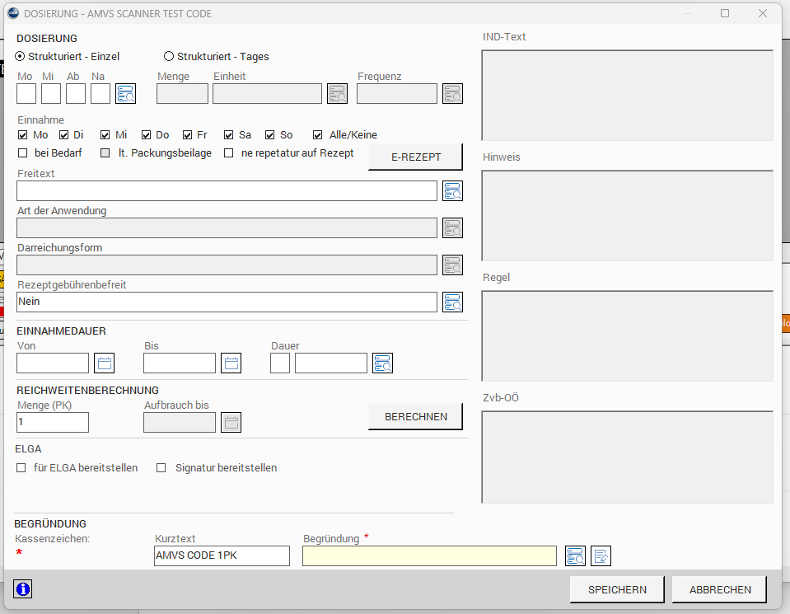
Task: Enable Signatur bereitstellen checkbox
Action: pos(161,468)
